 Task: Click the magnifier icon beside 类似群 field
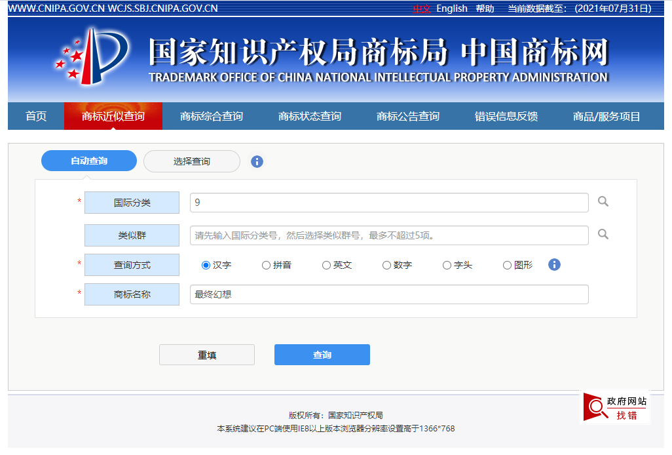pyautogui.click(x=603, y=234)
